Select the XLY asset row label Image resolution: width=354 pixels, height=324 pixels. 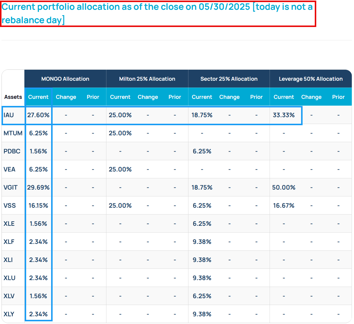click(10, 314)
